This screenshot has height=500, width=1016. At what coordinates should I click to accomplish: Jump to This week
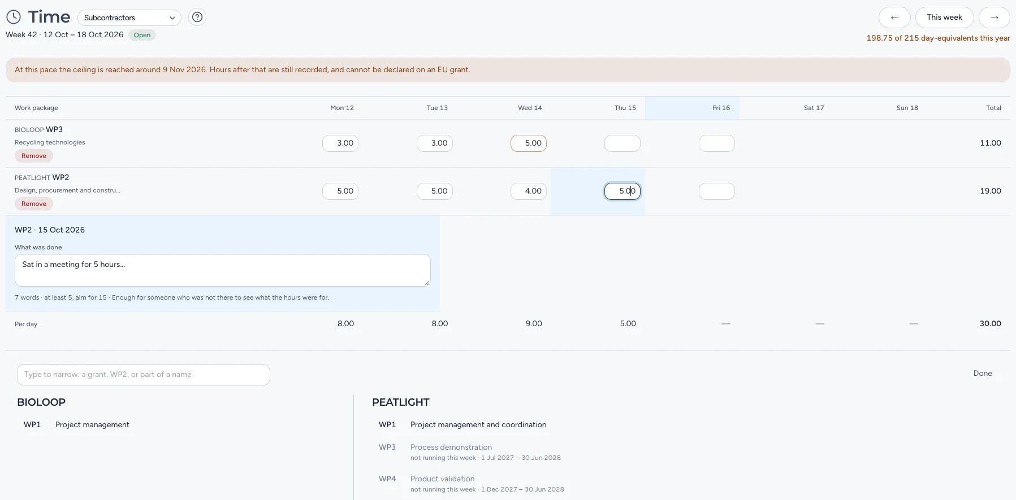tap(944, 17)
